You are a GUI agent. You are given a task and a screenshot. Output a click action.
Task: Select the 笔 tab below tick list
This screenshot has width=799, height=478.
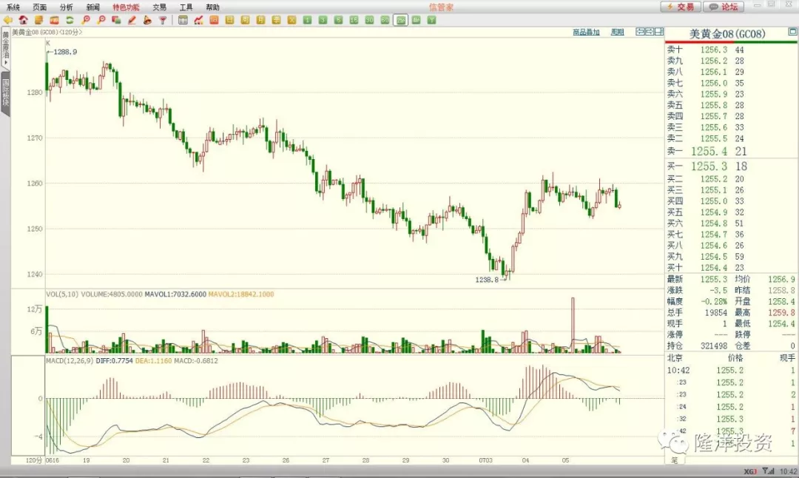pyautogui.click(x=674, y=460)
